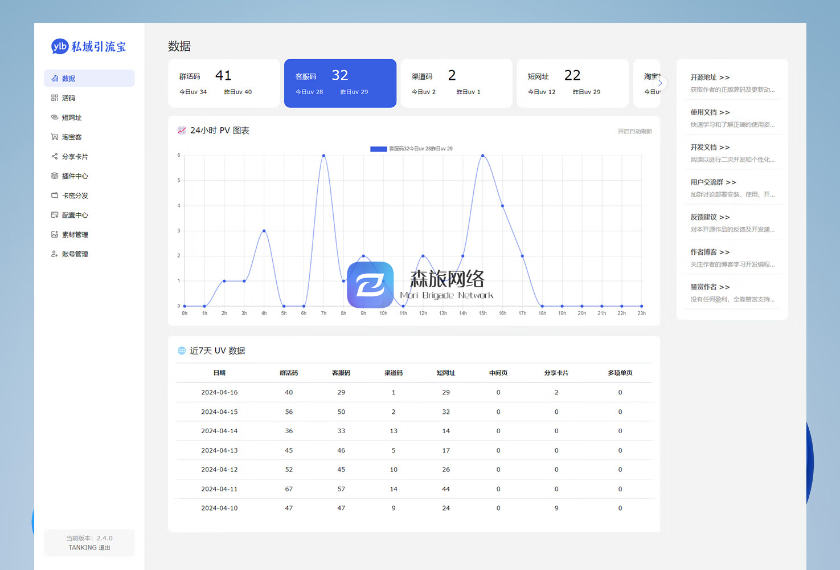Click the 日期 column header
Viewport: 840px width, 570px height.
pyautogui.click(x=219, y=373)
